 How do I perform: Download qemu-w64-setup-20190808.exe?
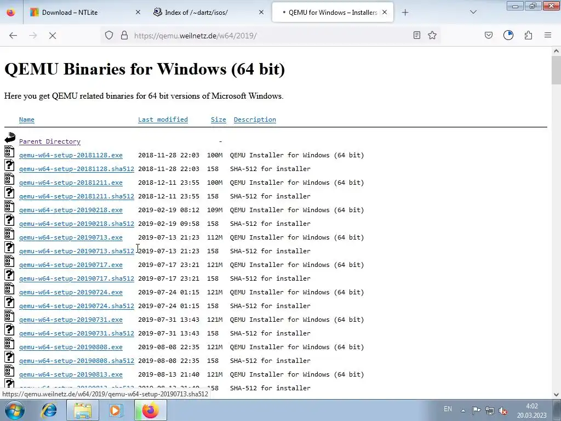click(x=71, y=347)
